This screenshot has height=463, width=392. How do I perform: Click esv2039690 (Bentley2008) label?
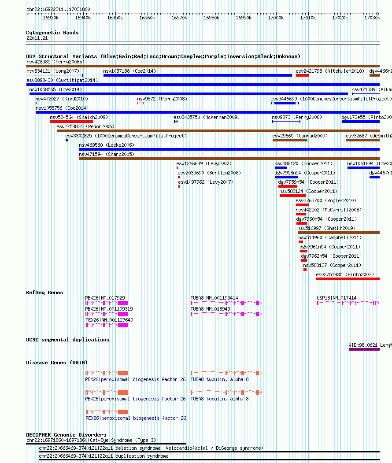point(209,172)
